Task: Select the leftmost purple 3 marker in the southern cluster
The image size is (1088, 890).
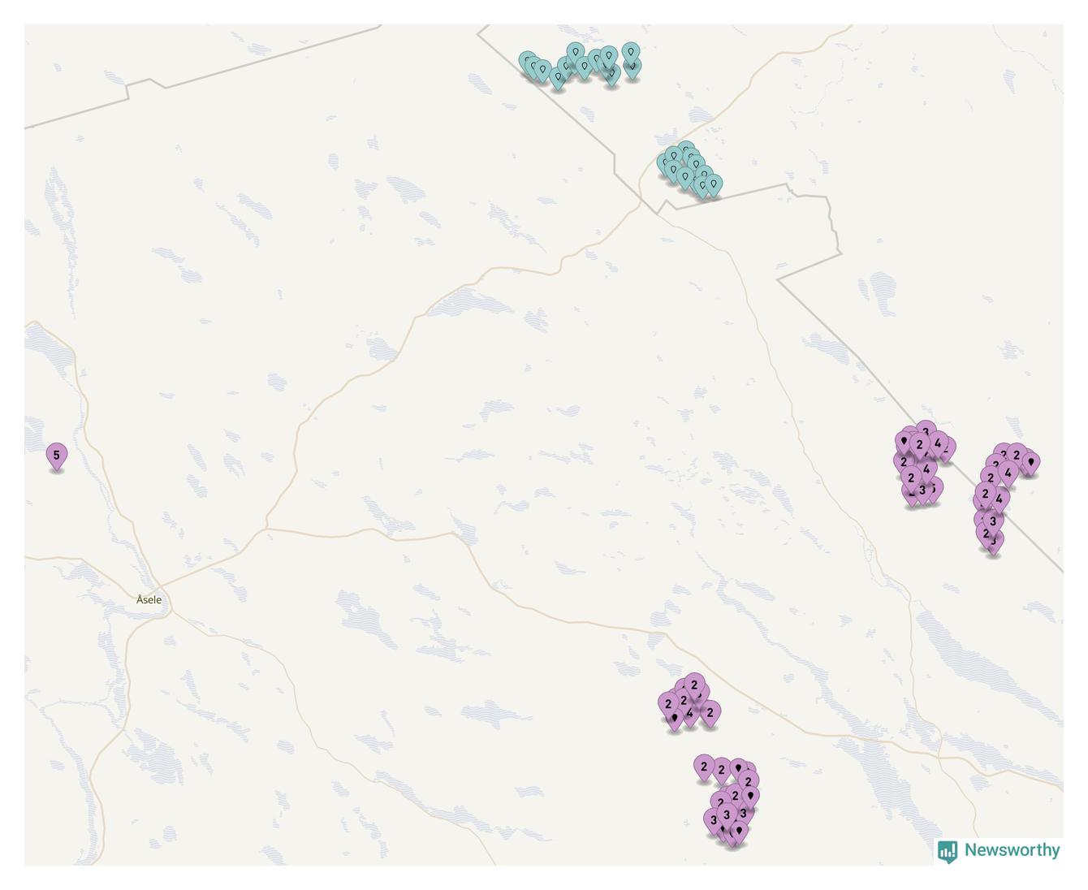Action: coord(714,821)
